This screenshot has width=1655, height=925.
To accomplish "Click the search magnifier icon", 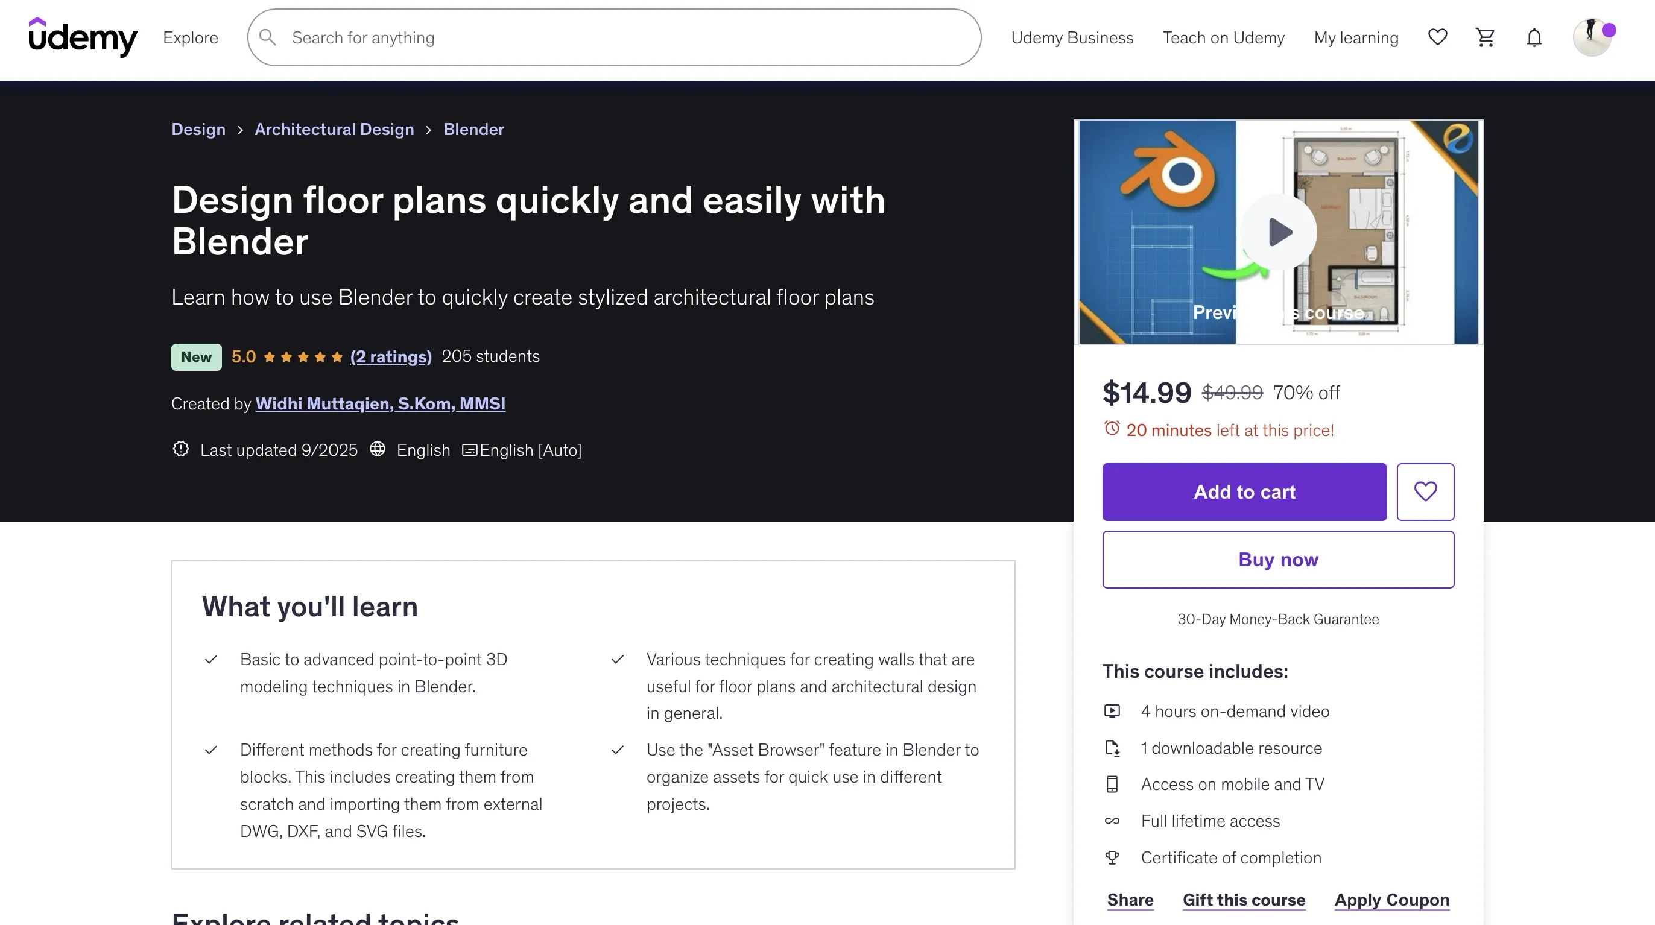I will 268,37.
